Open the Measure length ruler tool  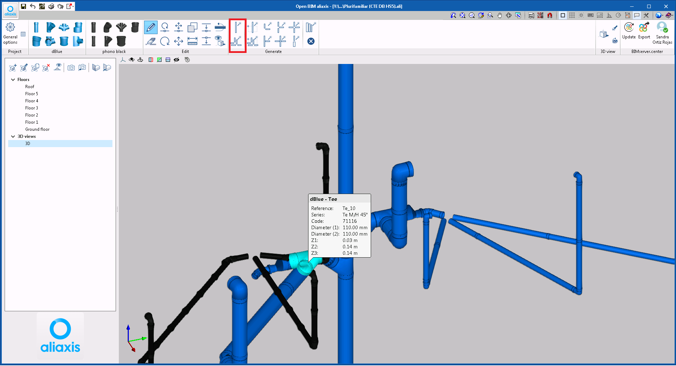tap(192, 41)
